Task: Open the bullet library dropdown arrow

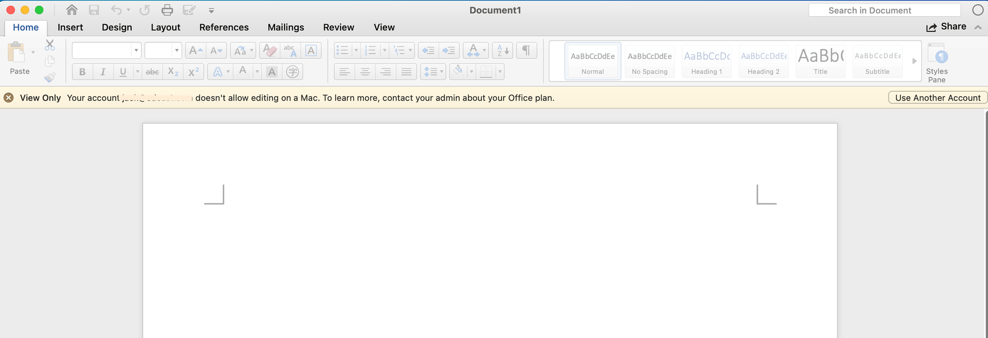Action: (x=356, y=50)
